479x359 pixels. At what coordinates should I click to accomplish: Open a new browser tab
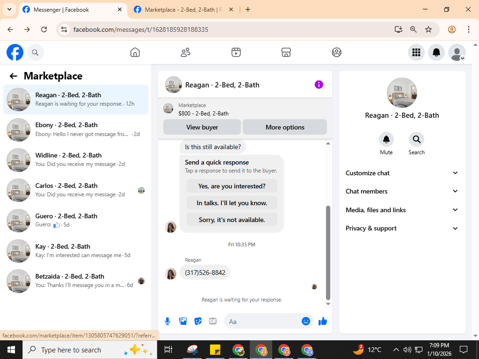click(x=248, y=10)
